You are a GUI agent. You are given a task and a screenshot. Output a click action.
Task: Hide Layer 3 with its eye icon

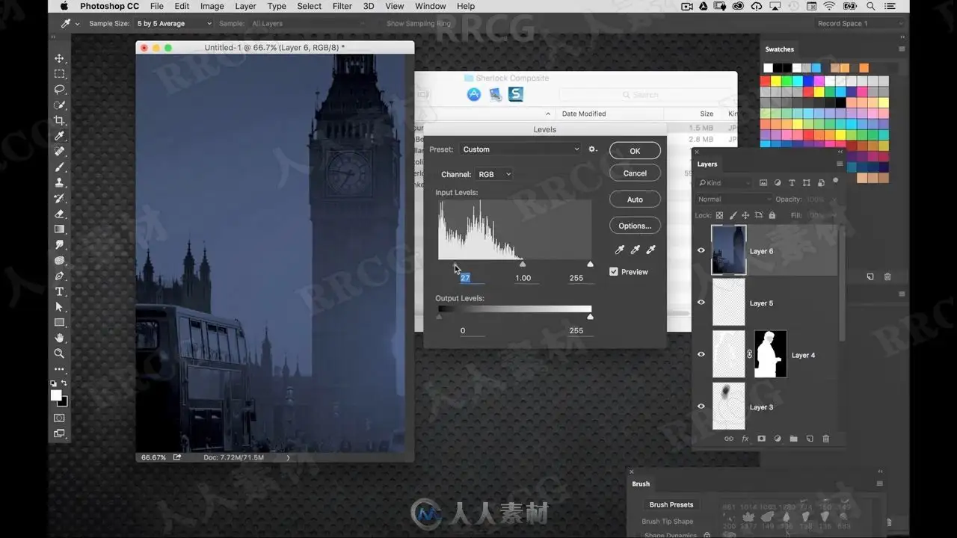point(701,406)
